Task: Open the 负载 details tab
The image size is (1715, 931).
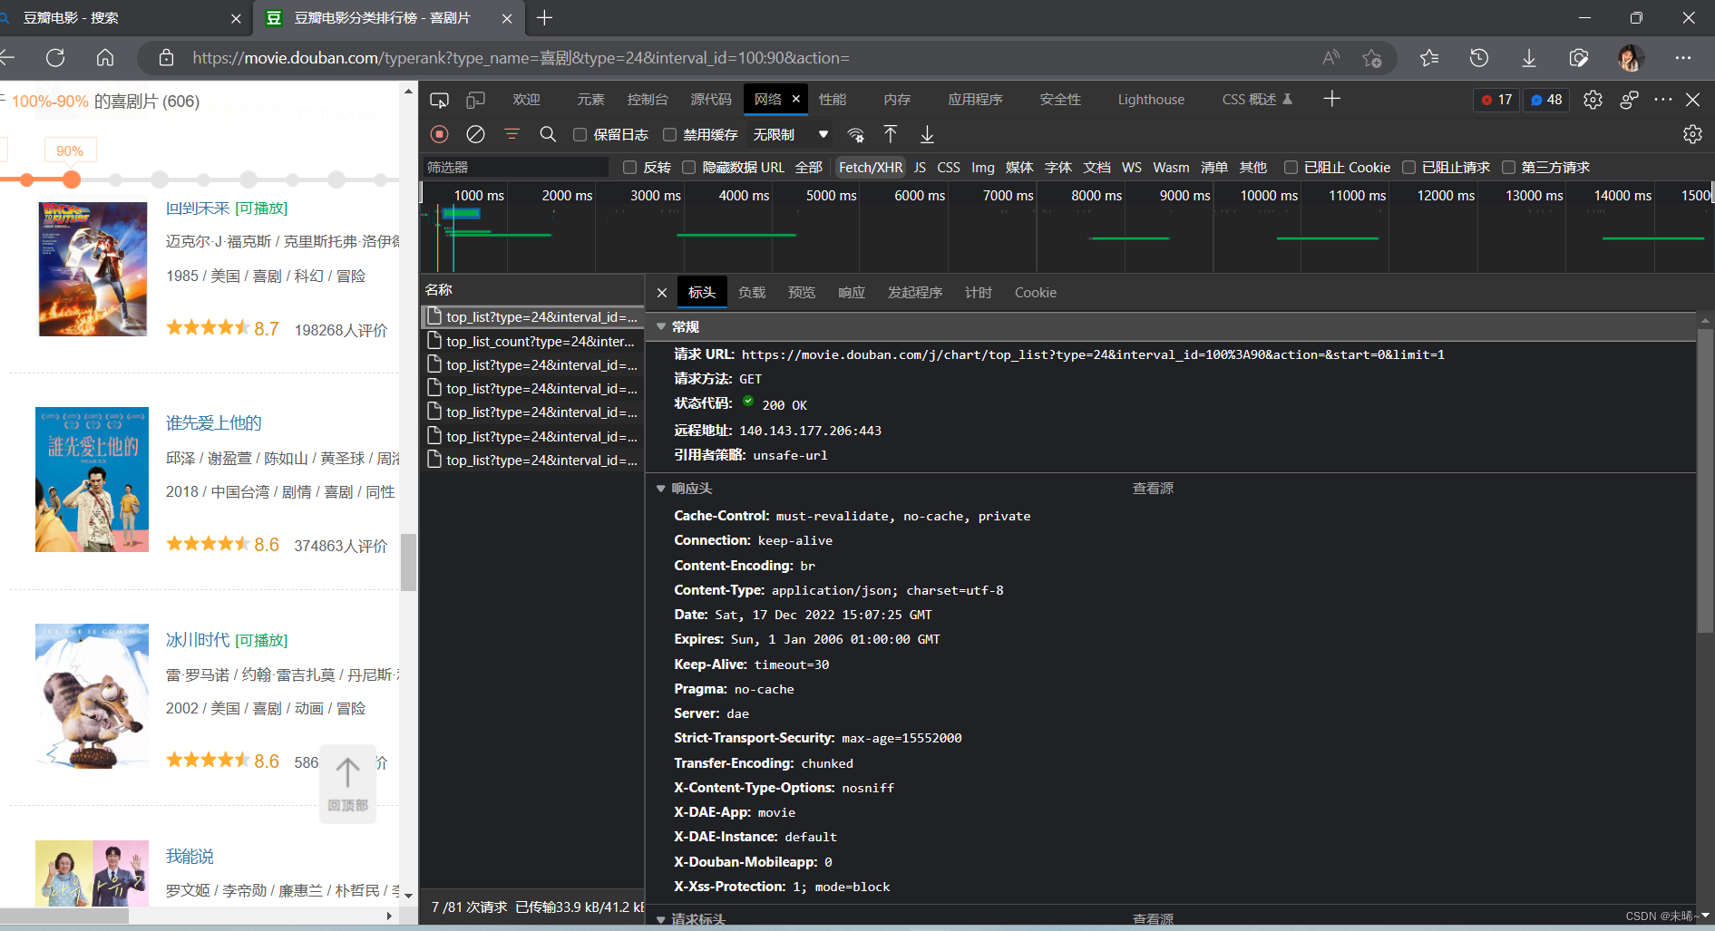Action: [752, 293]
